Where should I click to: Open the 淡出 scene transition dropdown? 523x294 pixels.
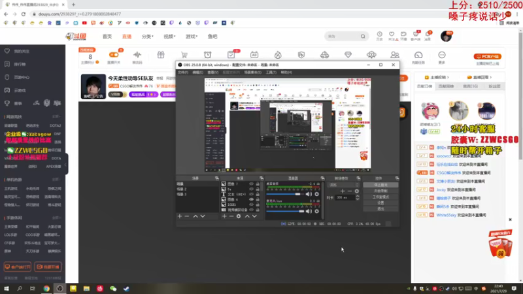(344, 185)
